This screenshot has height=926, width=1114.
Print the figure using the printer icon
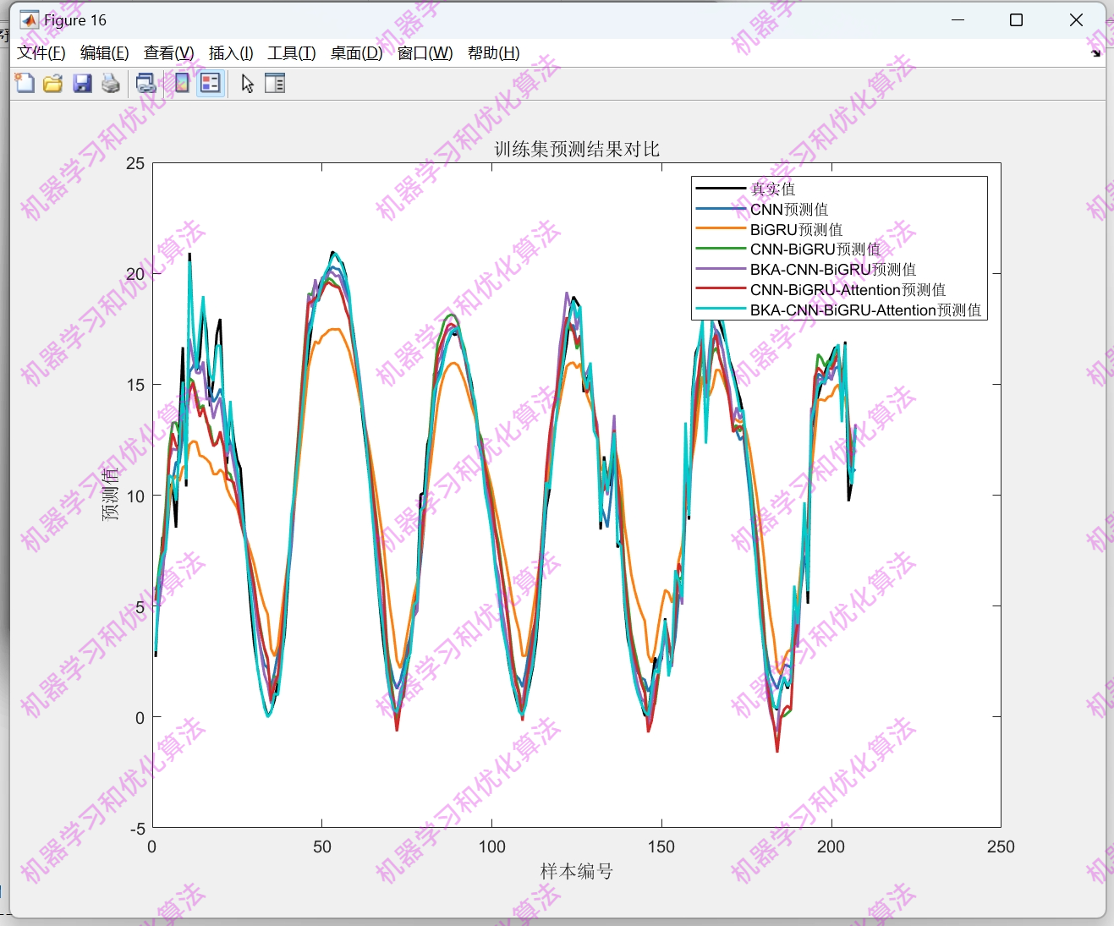111,83
